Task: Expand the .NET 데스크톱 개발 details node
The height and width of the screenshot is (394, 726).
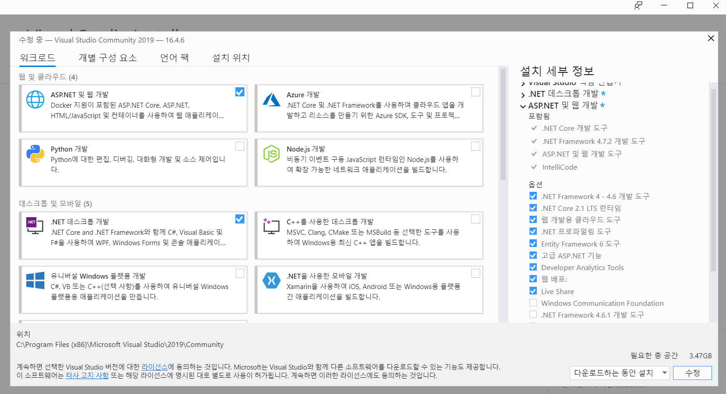Action: pyautogui.click(x=523, y=95)
